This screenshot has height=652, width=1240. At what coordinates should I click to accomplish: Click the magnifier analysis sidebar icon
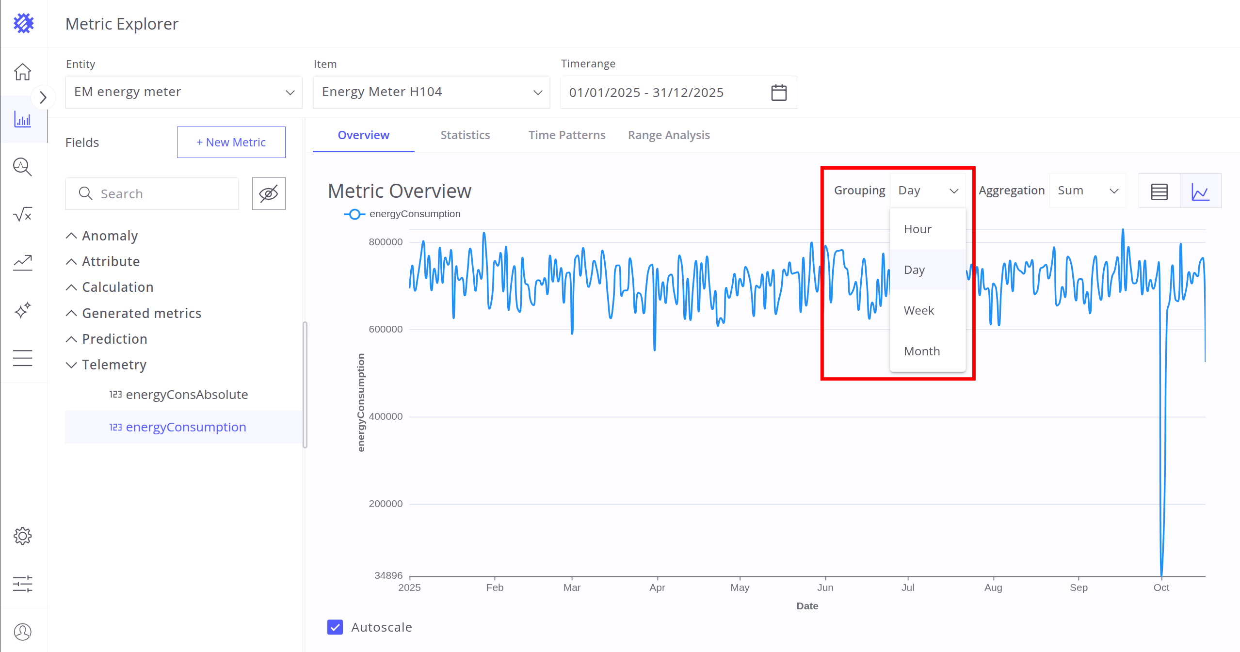(x=23, y=167)
